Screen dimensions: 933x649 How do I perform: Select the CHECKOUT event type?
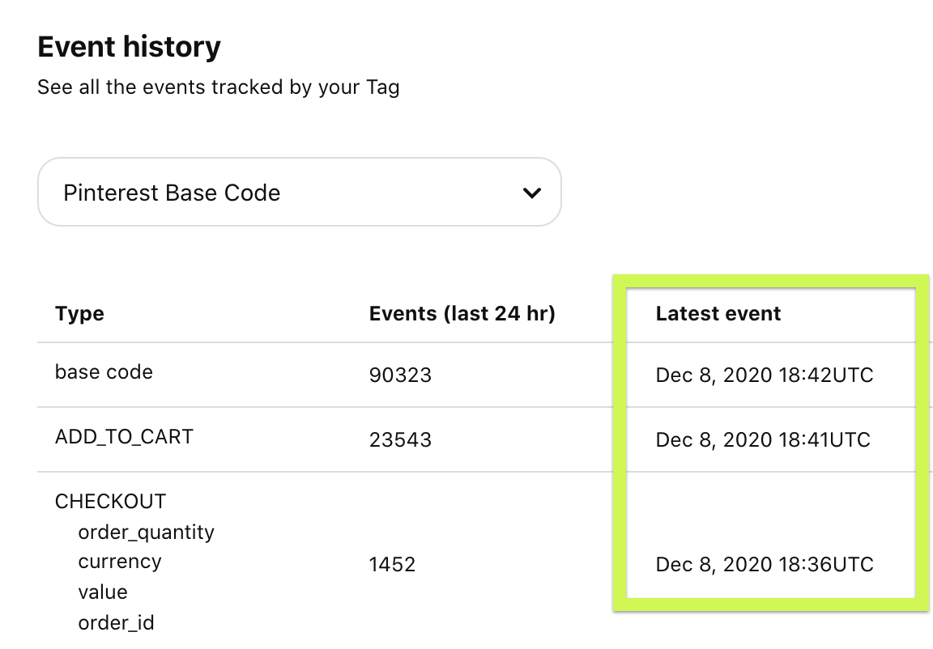coord(110,502)
